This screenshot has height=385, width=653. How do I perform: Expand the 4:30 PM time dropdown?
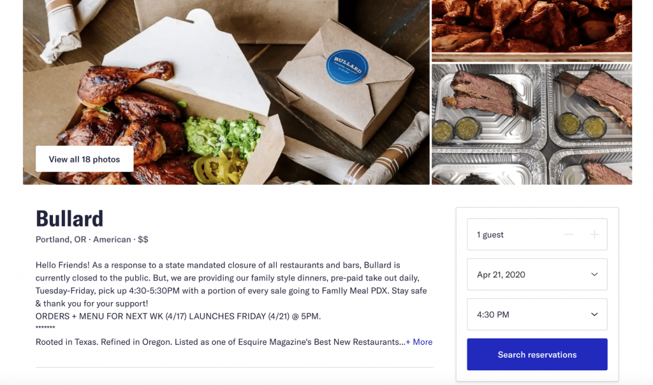pos(537,314)
